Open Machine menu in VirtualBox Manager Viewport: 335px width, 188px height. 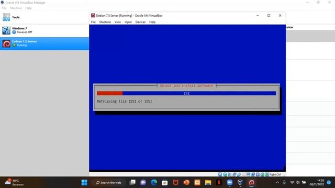click(x=16, y=8)
